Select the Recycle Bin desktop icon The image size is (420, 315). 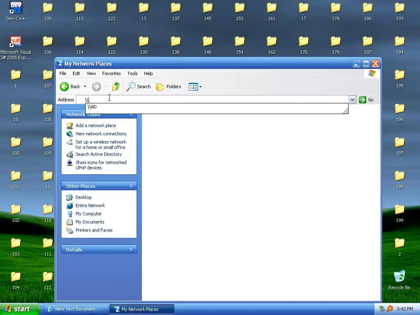pyautogui.click(x=399, y=280)
